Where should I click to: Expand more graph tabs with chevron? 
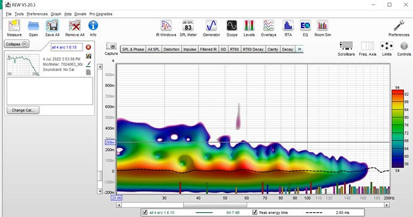[x=299, y=49]
